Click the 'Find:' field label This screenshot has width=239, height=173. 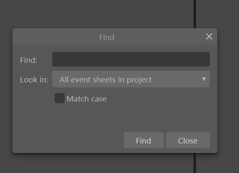(29, 60)
